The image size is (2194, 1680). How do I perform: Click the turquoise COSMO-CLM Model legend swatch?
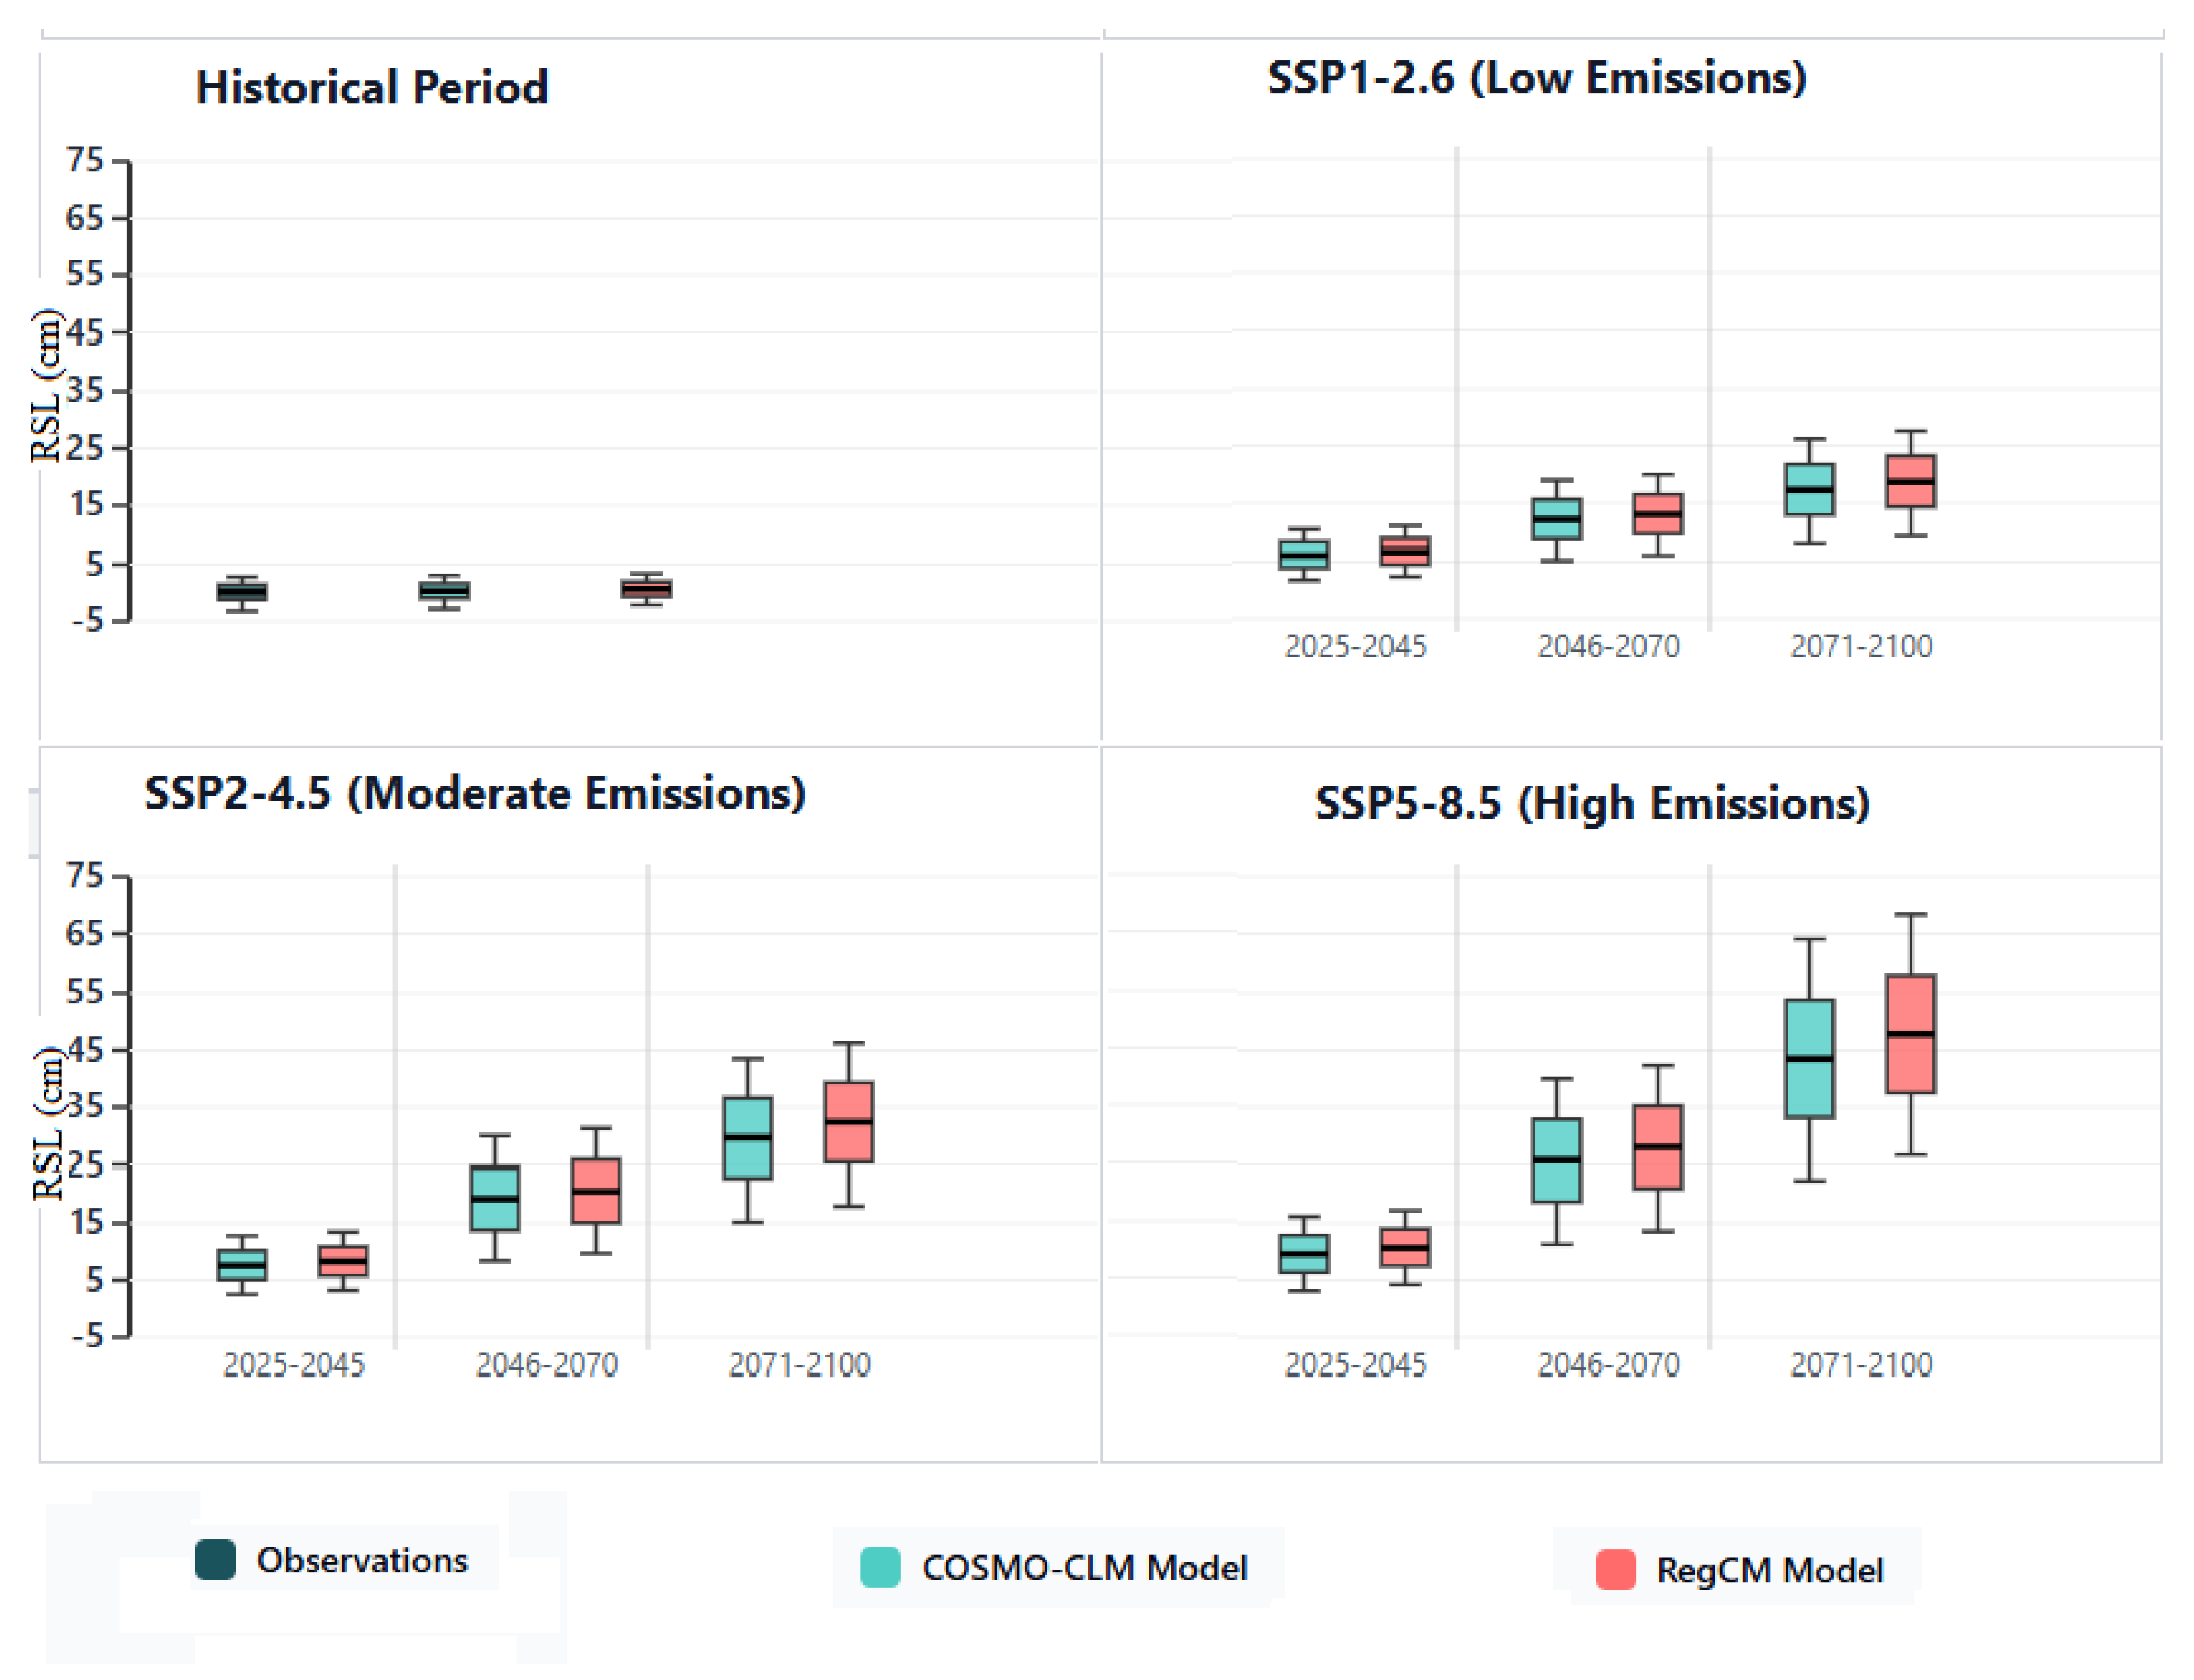[880, 1567]
